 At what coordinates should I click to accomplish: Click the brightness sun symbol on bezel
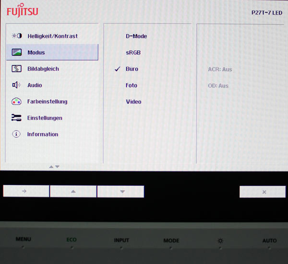point(220,241)
